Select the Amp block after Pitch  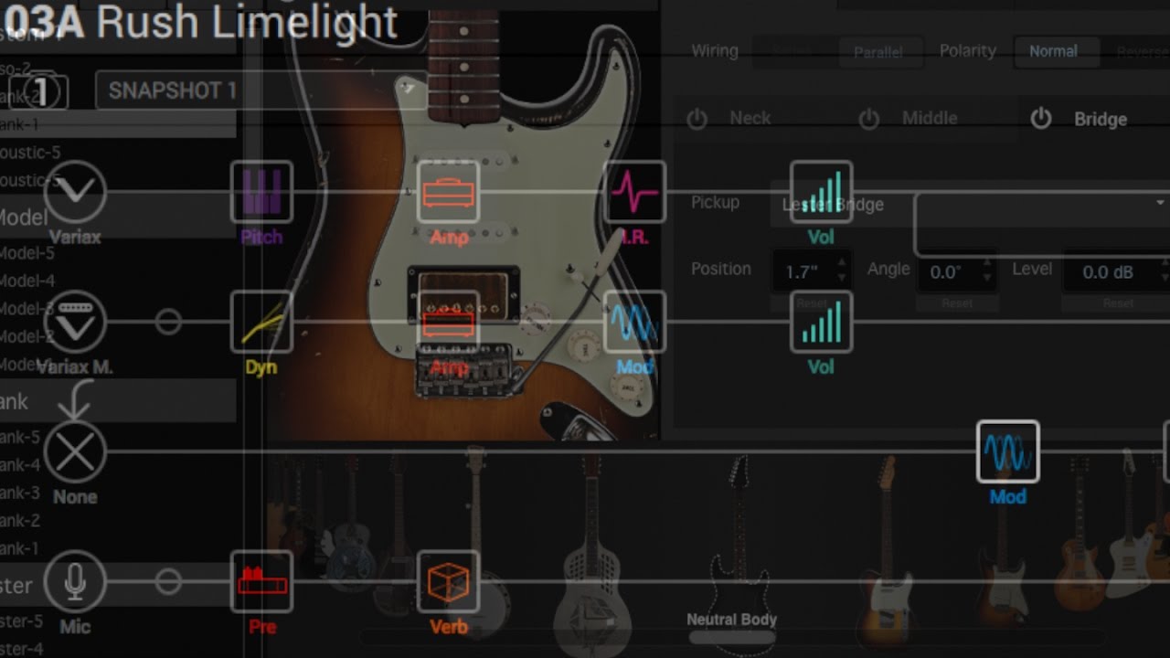(x=448, y=192)
